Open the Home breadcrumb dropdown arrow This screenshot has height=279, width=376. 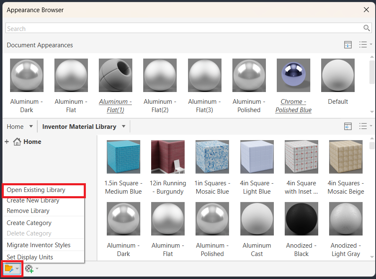[x=31, y=126]
